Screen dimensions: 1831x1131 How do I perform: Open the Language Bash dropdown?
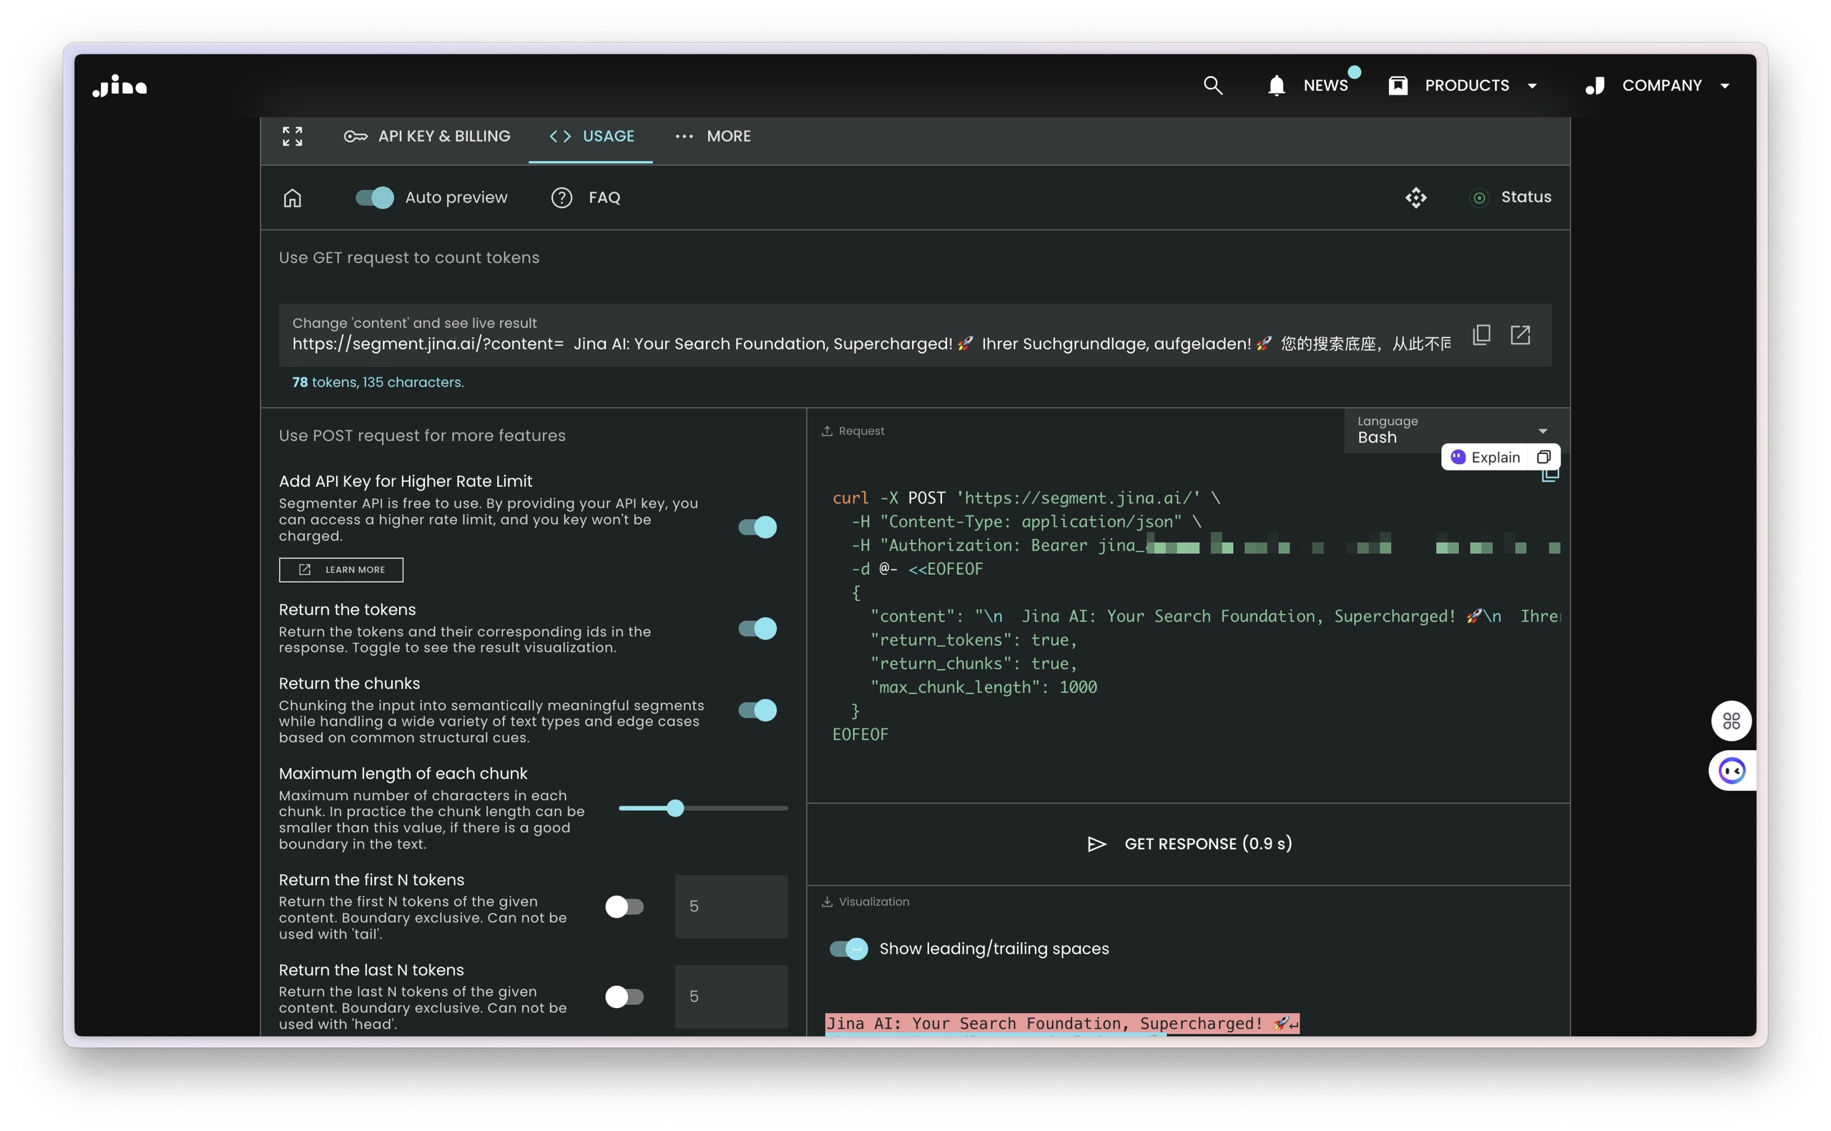(1452, 431)
